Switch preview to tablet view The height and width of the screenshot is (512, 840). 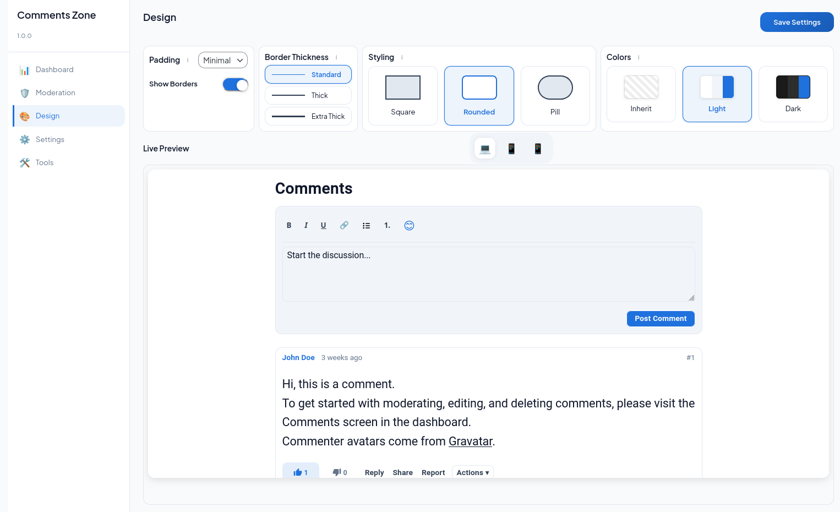point(511,148)
